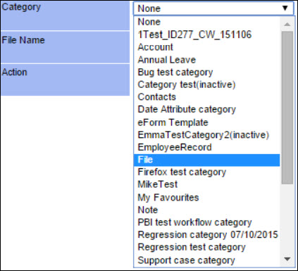Click the dropdown list scrollbar thumb
Viewport: 298px width, 271px height.
pos(287,108)
